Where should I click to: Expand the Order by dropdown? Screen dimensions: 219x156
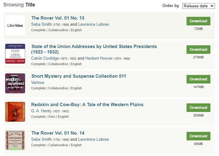[x=199, y=6]
